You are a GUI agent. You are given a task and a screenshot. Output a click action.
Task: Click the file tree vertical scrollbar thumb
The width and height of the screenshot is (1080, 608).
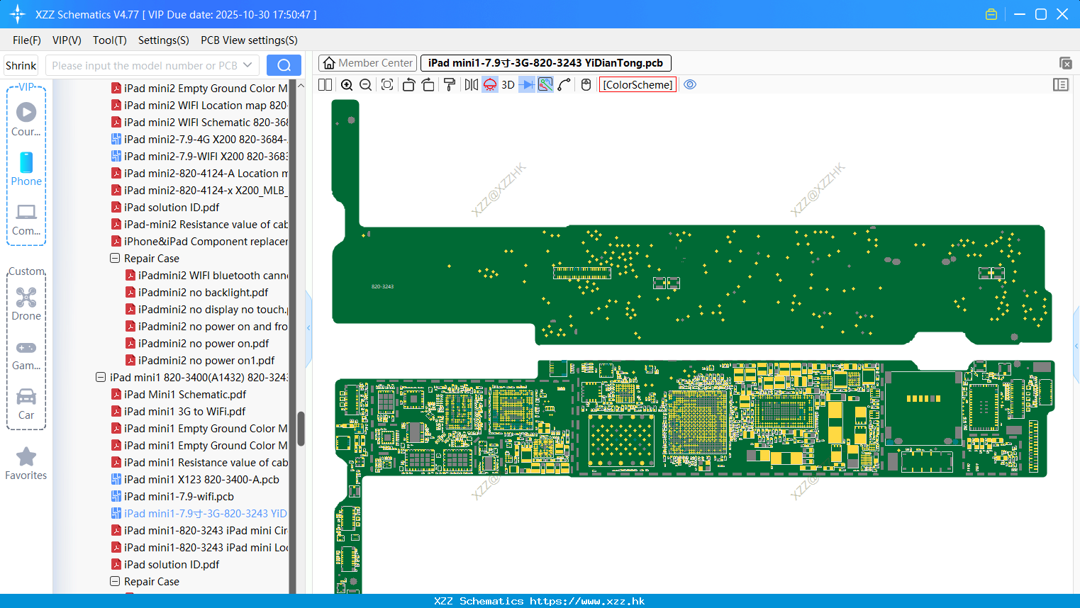point(301,429)
